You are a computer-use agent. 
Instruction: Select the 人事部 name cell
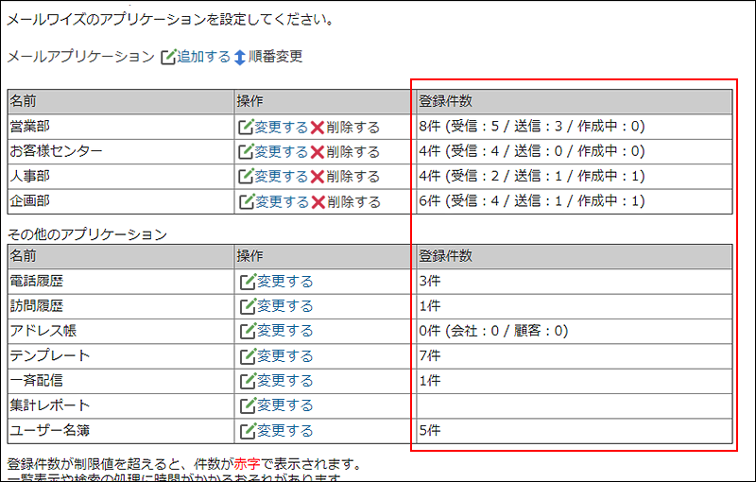tap(121, 177)
